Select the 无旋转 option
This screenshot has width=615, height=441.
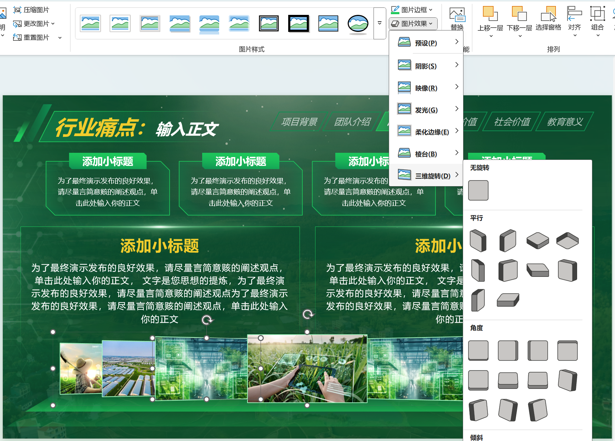point(478,190)
